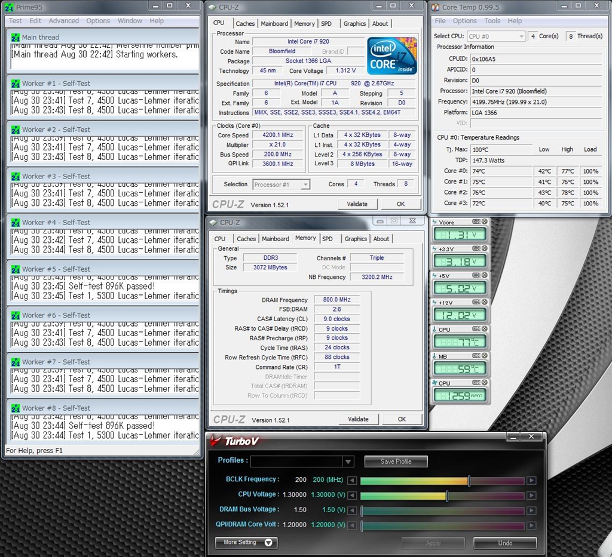Click the Save Profile button
The width and height of the screenshot is (612, 557).
[396, 461]
